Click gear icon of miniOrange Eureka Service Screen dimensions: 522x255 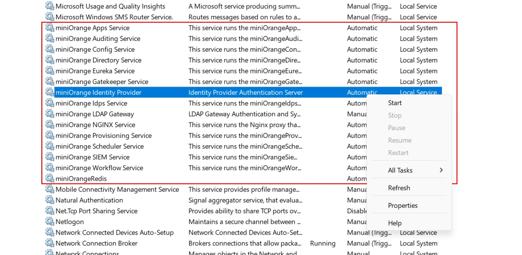coord(50,71)
